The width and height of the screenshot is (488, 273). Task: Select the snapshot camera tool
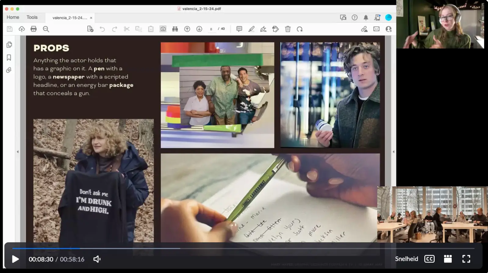(163, 29)
